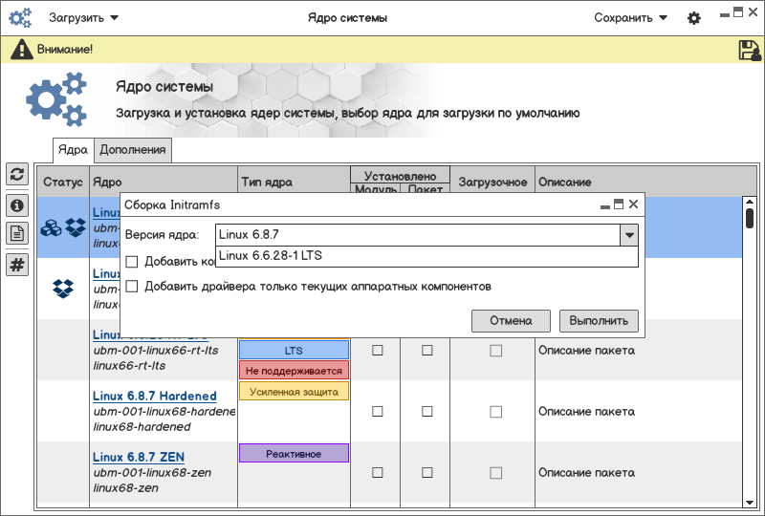This screenshot has width=765, height=516.
Task: Toggle module checkbox for Linux 6.8.7 Hardened
Action: 377,411
